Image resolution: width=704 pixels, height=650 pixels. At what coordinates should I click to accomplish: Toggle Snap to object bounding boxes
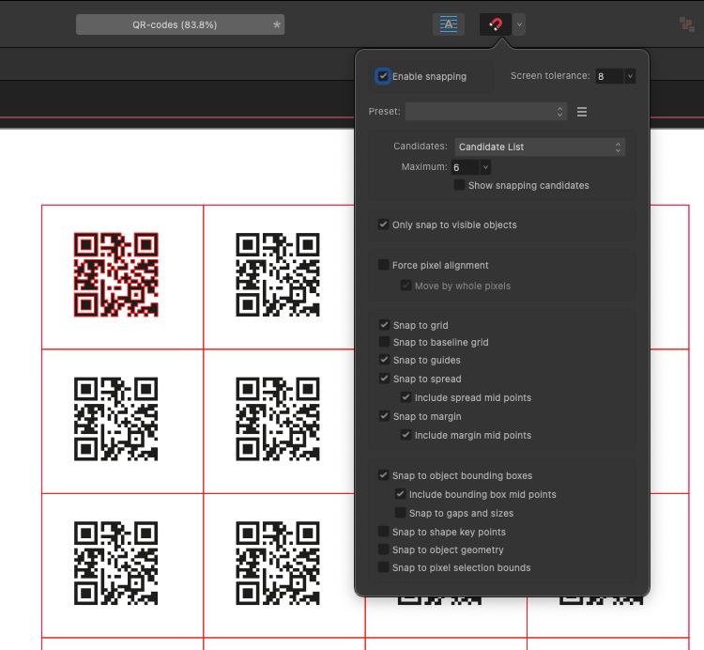click(x=383, y=474)
